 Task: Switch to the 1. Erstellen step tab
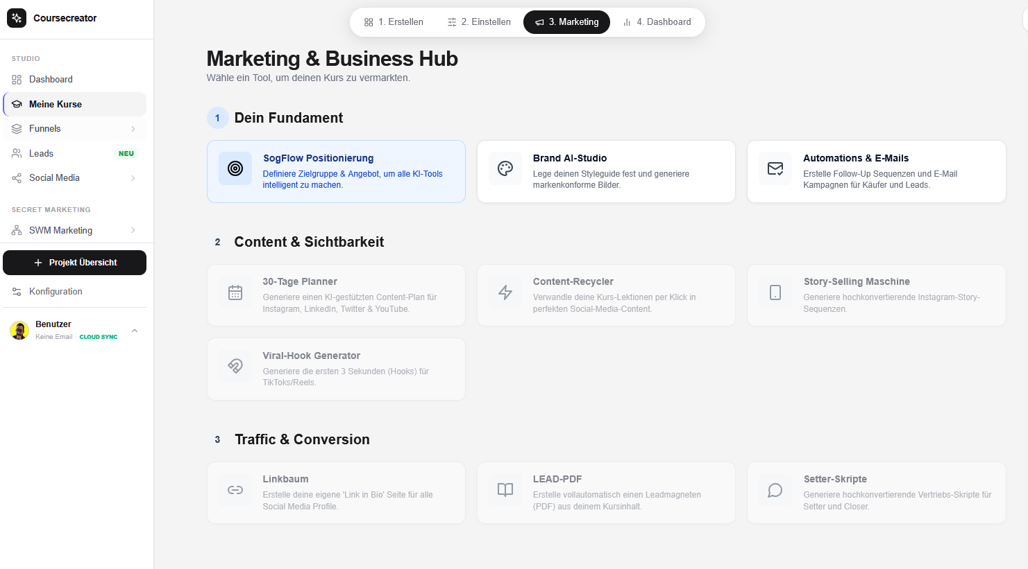(x=394, y=22)
